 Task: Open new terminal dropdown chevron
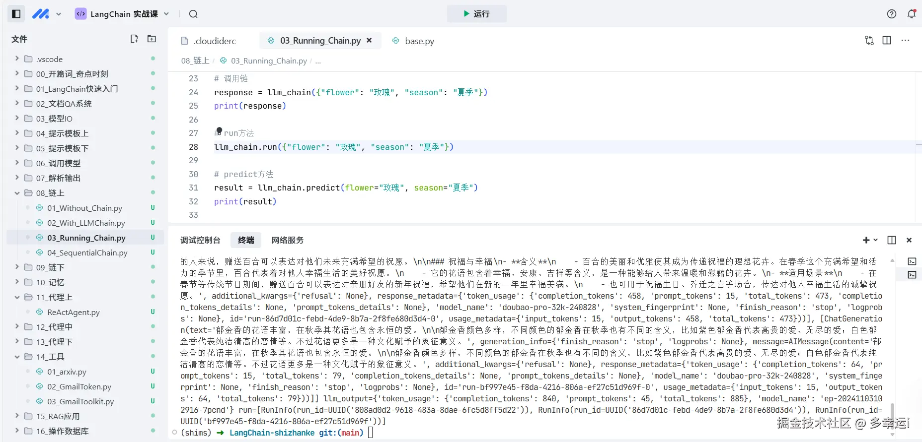click(875, 240)
